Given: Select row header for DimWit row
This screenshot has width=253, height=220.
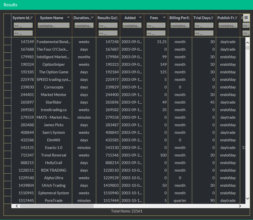Looking at the screenshot, I should [x=7, y=140].
